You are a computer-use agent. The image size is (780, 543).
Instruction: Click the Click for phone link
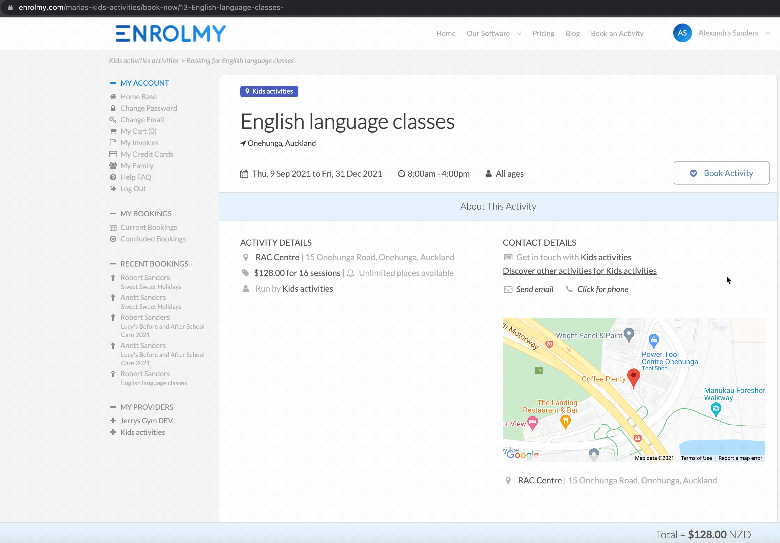pos(603,289)
